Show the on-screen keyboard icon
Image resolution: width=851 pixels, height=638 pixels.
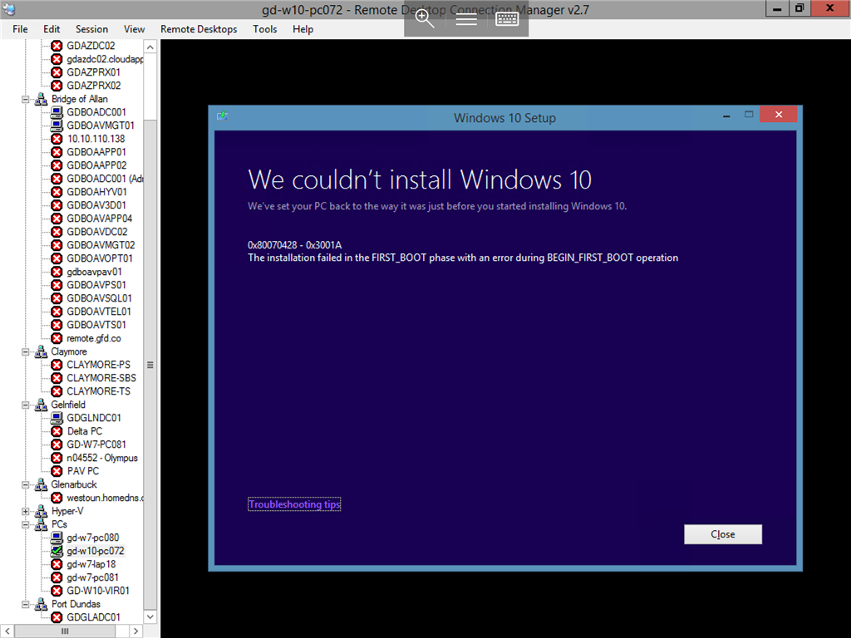[x=507, y=19]
